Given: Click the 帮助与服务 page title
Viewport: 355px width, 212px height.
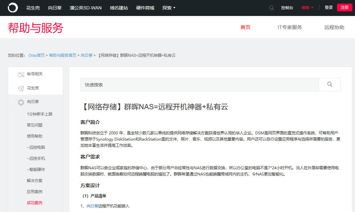Looking at the screenshot, I should [x=36, y=28].
